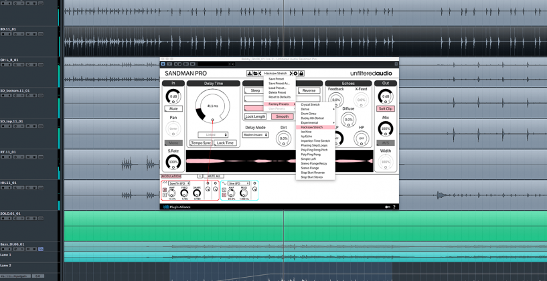Choose Save Preset As... from the menu
547x281 pixels.
279,84
